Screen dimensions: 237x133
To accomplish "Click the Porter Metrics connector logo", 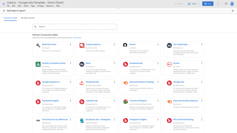I will pyautogui.click(x=82, y=121).
